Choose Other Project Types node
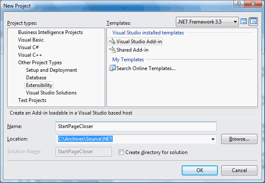Image resolution: width=265 pixels, height=183 pixels. [40, 63]
